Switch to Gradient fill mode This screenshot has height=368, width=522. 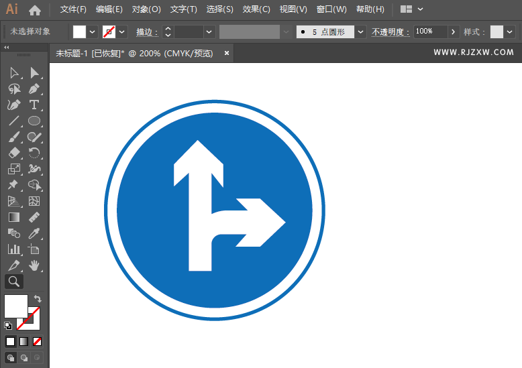coord(24,341)
